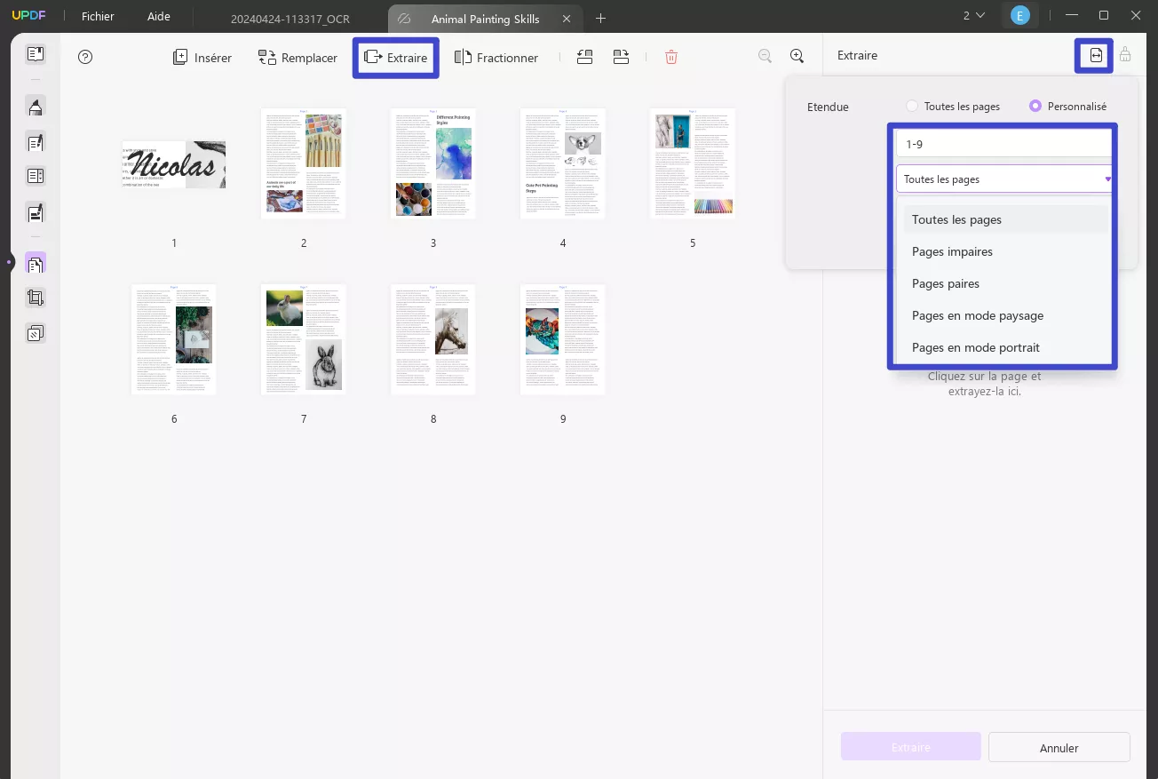Click the Extraire toolbar button

[x=396, y=58]
